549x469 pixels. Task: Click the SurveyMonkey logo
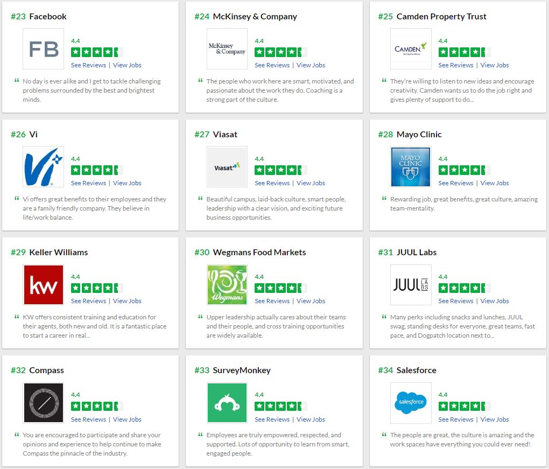[x=227, y=403]
